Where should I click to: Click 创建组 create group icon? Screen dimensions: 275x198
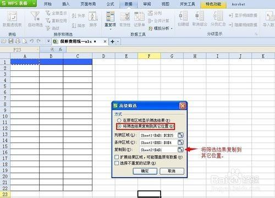tap(183, 16)
